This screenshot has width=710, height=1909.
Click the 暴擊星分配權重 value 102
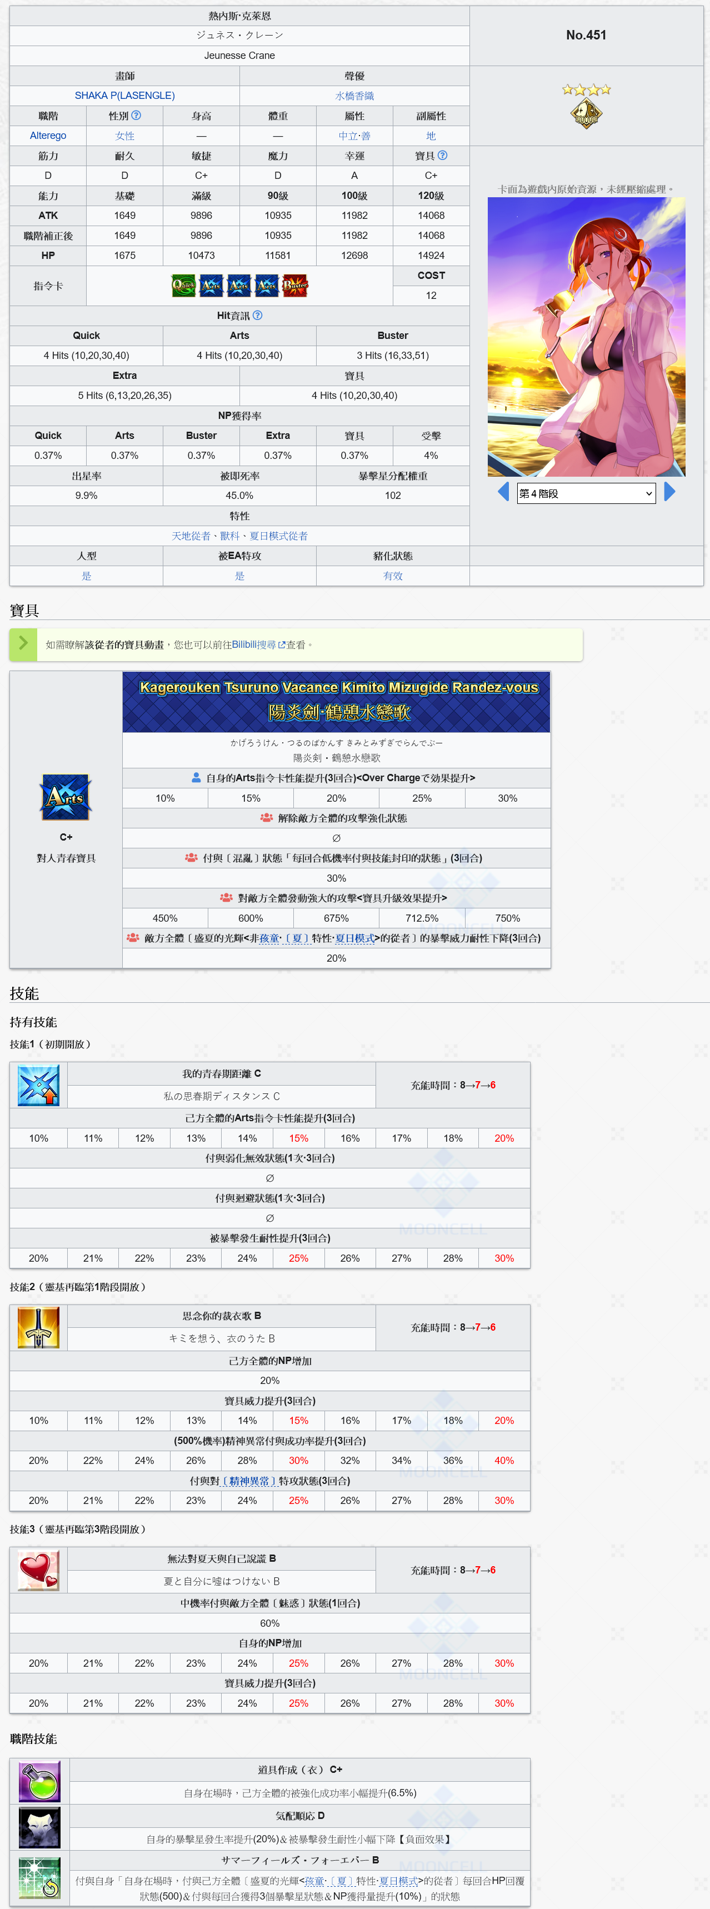click(393, 496)
